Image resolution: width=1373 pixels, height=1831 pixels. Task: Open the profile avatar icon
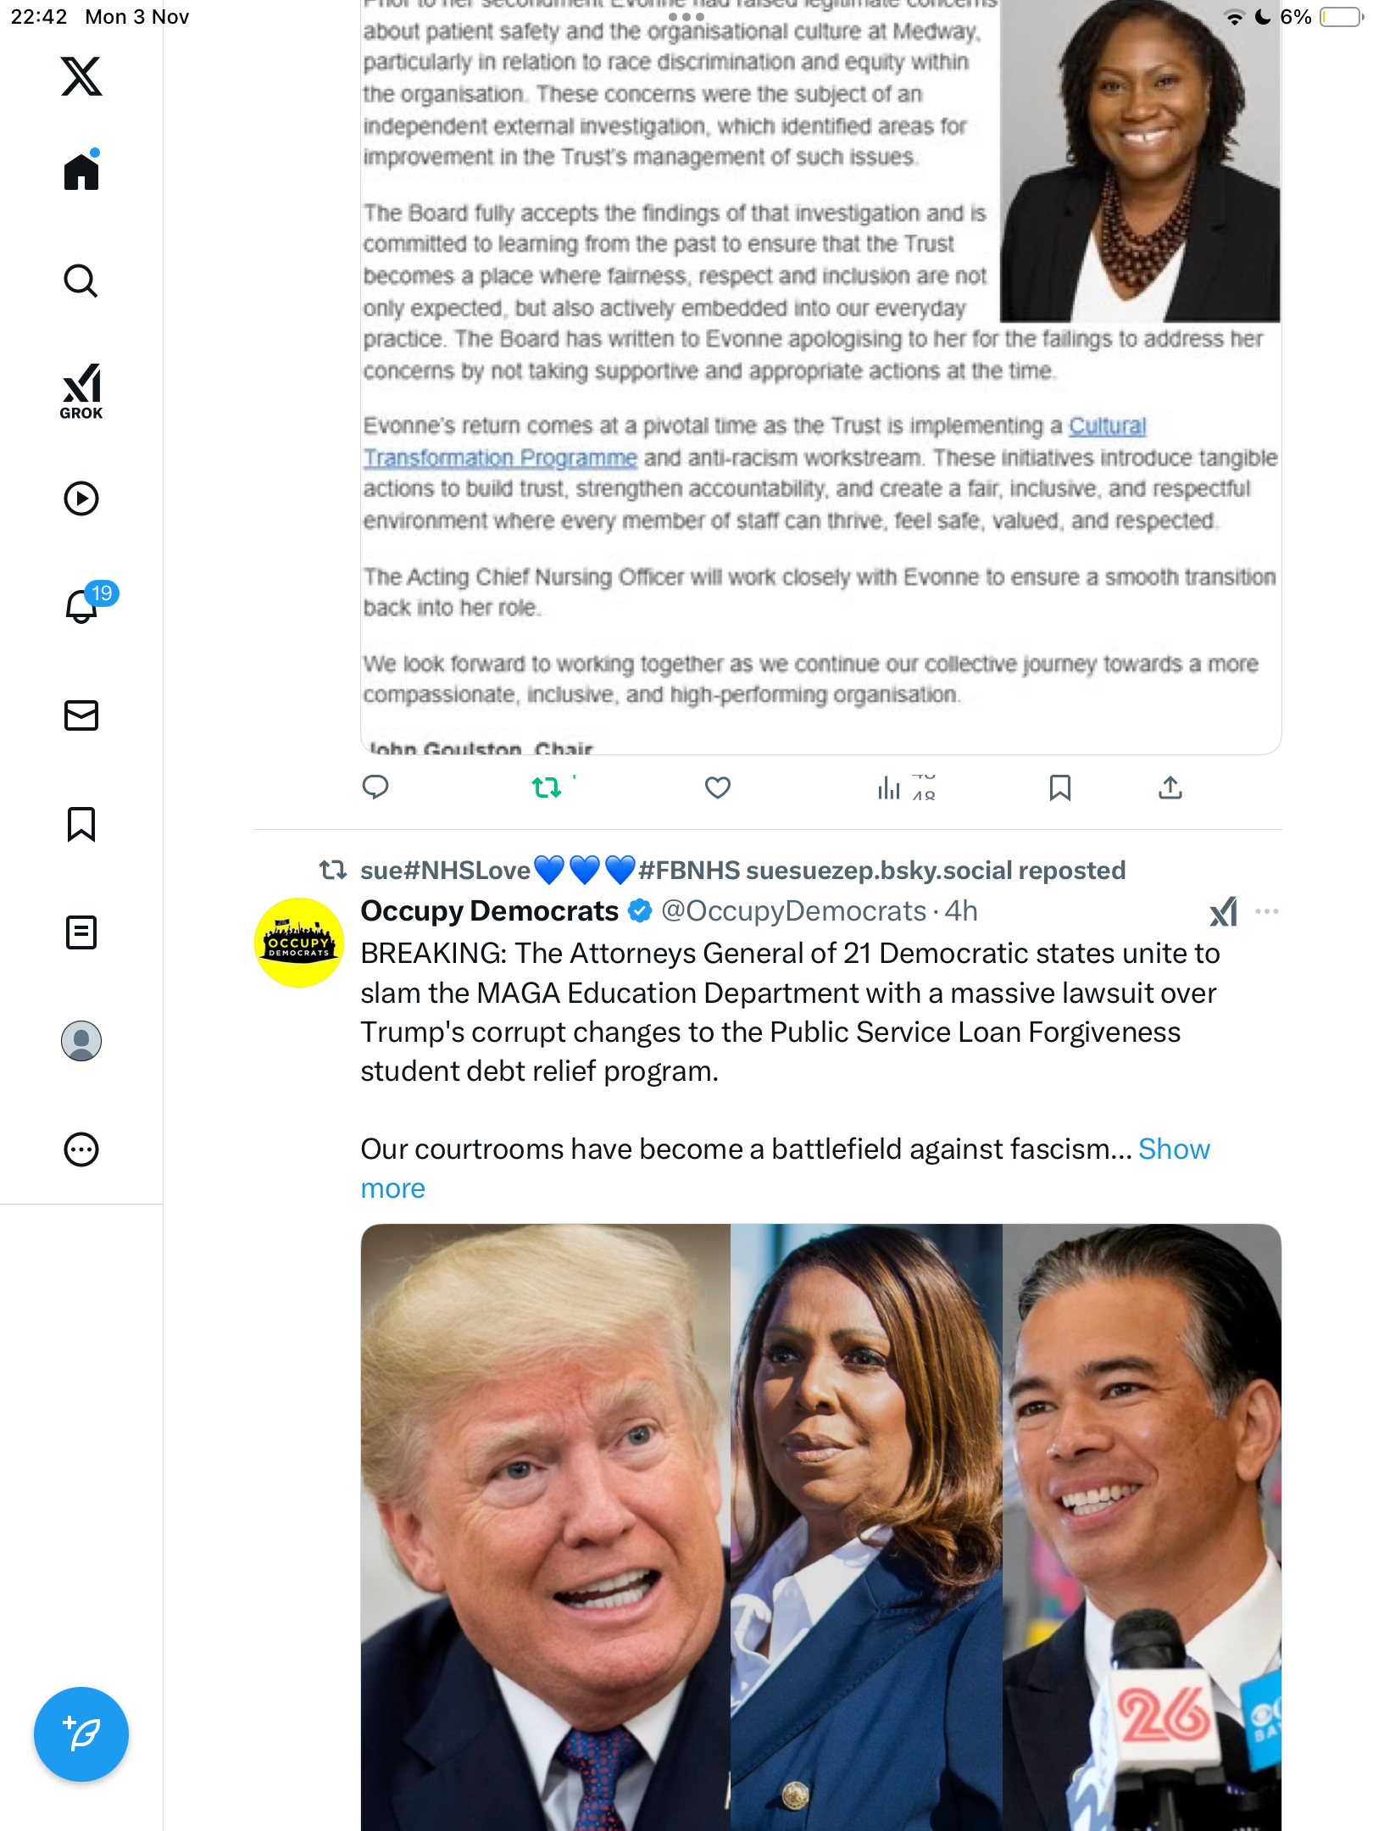click(x=81, y=1041)
